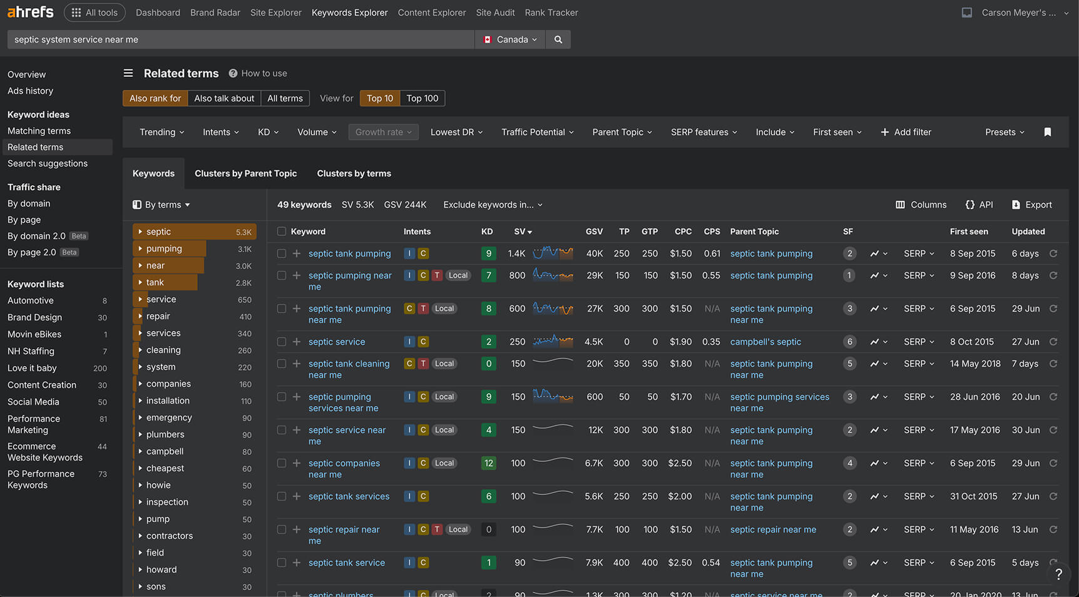The height and width of the screenshot is (597, 1079).
Task: Sort by the SV column header
Action: 523,232
